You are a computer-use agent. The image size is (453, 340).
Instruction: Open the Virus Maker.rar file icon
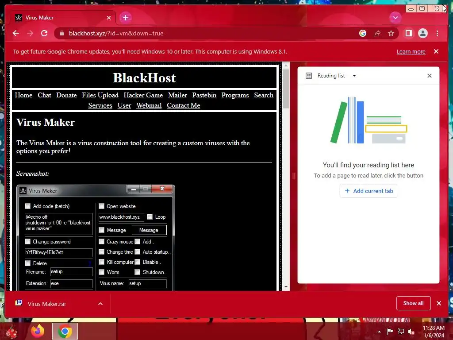[19, 303]
